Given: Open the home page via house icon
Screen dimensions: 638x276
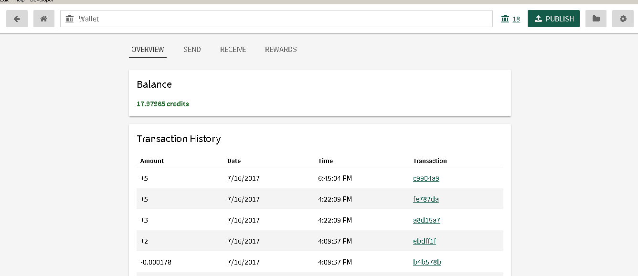Looking at the screenshot, I should tap(43, 19).
